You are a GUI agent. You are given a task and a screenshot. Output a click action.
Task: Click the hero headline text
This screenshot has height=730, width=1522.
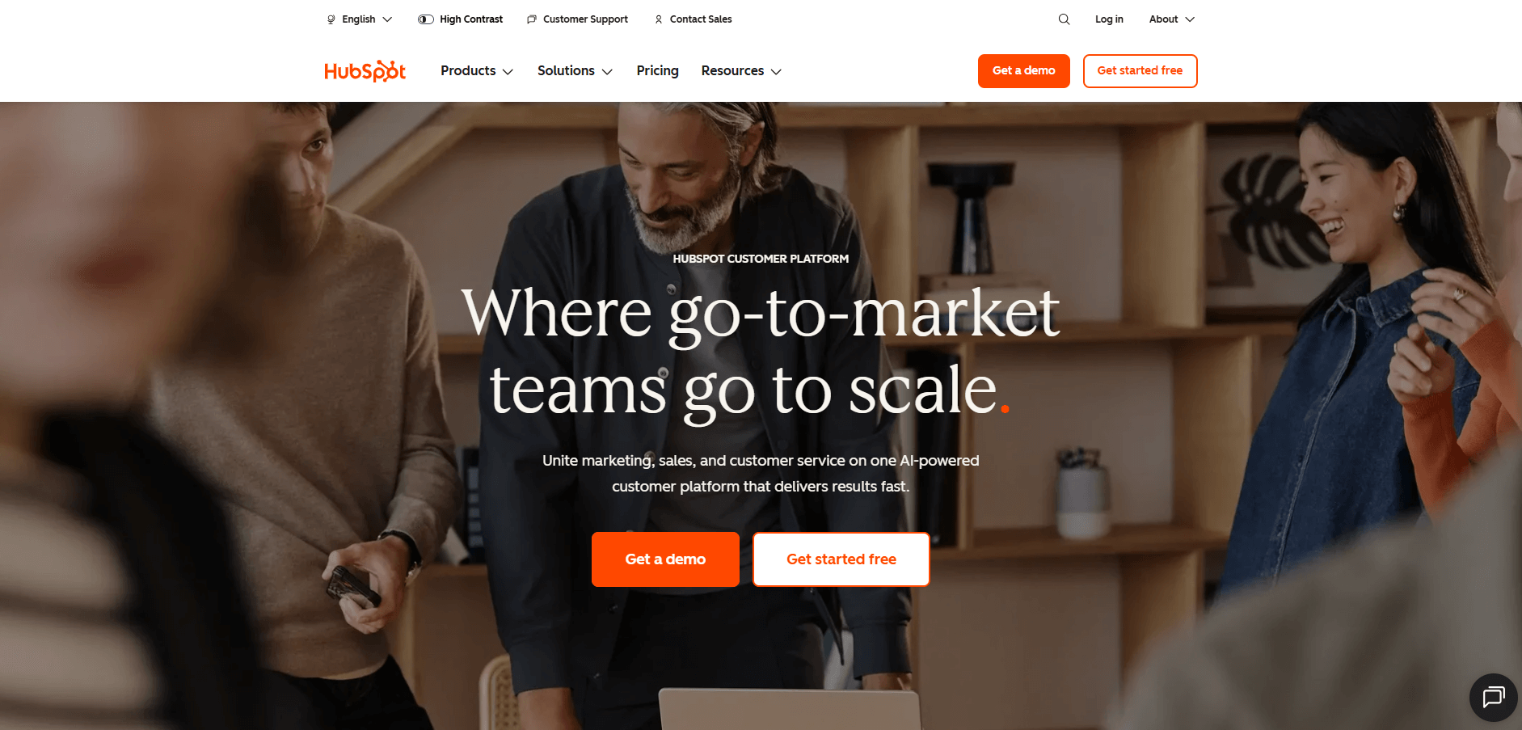click(x=761, y=352)
